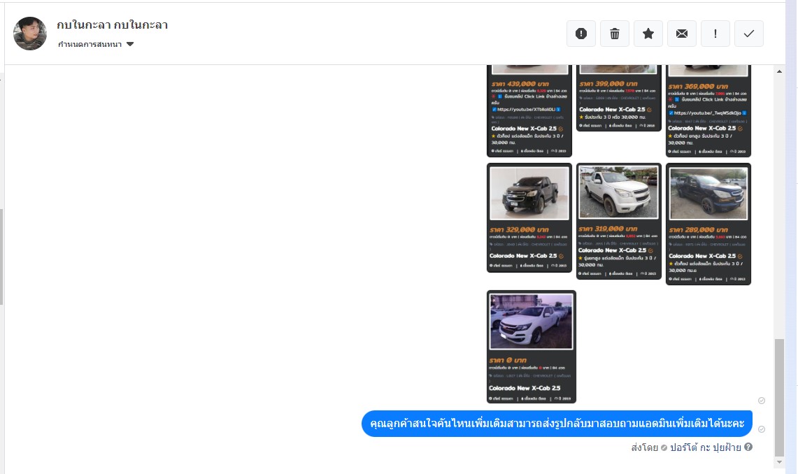Mark conversation done with checkmark icon
Viewport: 798px width, 474px height.
click(749, 34)
